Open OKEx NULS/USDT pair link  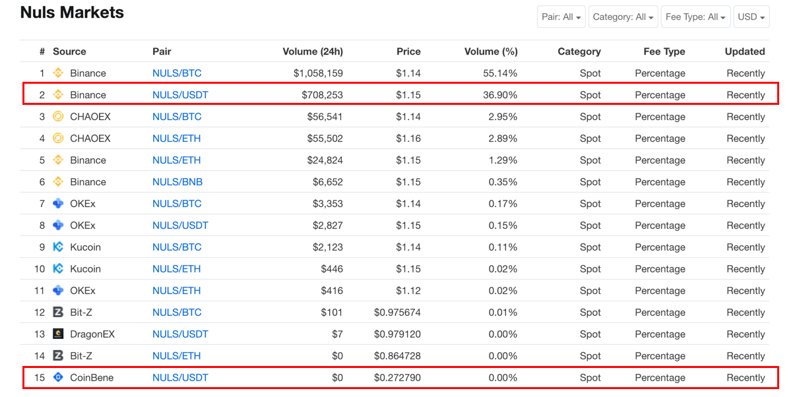click(x=180, y=226)
